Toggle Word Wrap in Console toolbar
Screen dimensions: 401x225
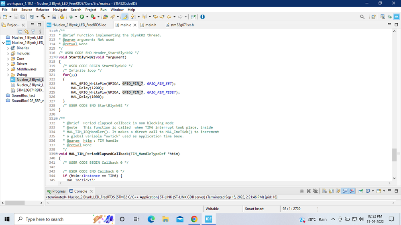point(338,191)
